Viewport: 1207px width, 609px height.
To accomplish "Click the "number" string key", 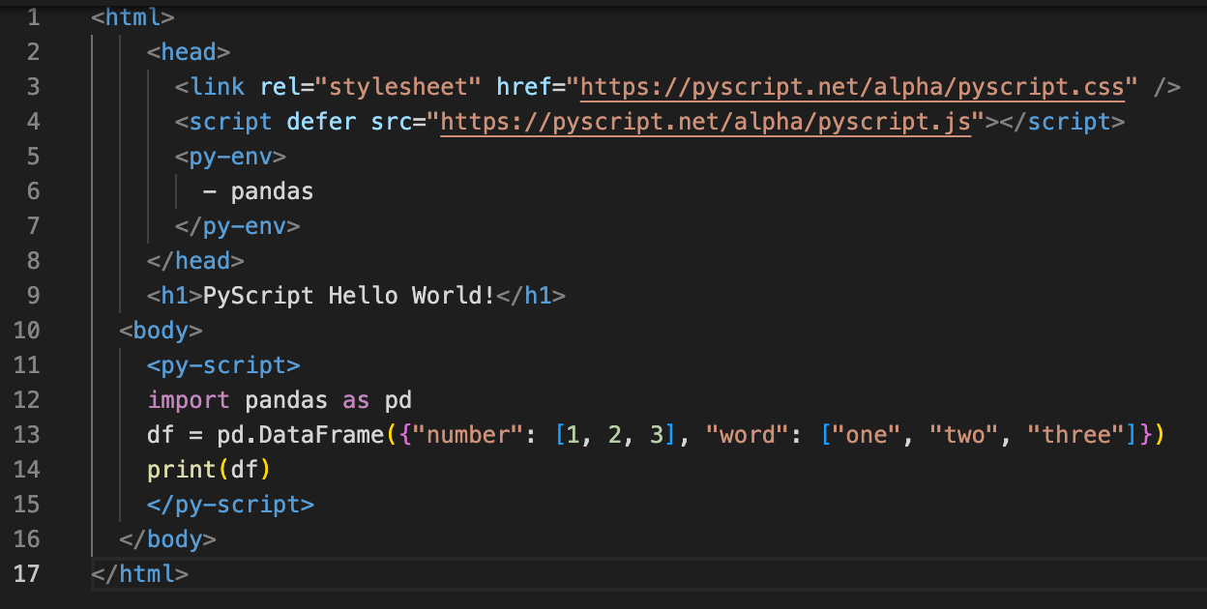I will tap(468, 435).
